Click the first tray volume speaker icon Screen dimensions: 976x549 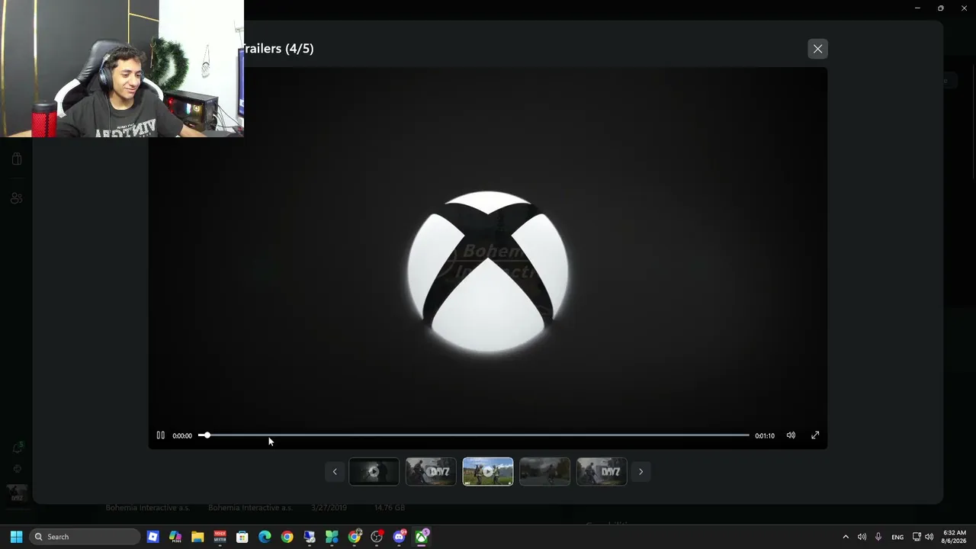pos(862,537)
